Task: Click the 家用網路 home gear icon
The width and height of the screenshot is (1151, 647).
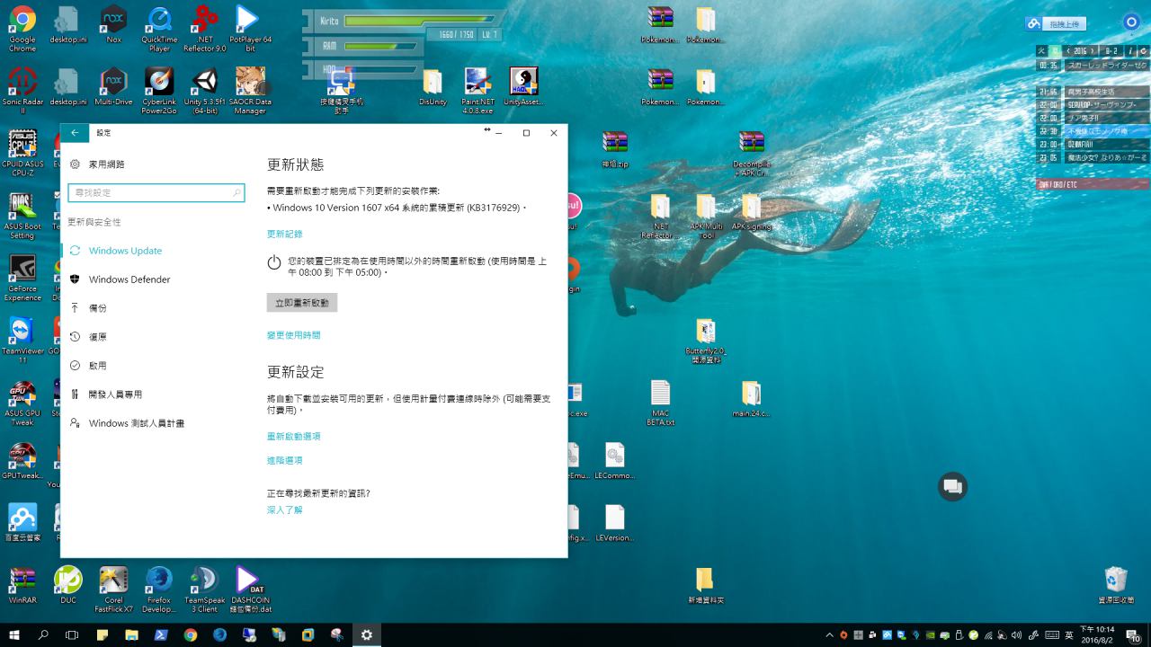Action: click(75, 164)
